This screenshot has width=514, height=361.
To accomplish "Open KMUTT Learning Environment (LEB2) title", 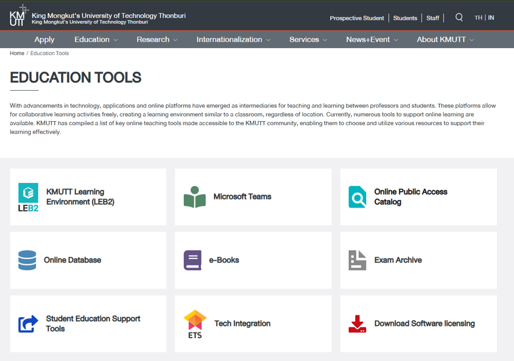I will [x=80, y=197].
